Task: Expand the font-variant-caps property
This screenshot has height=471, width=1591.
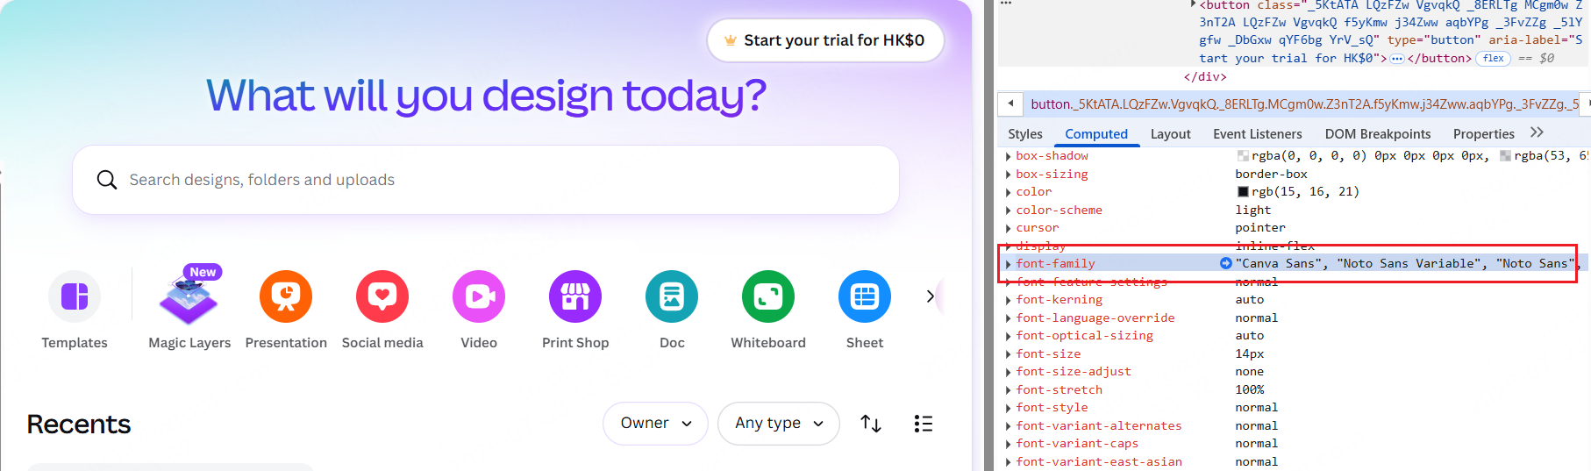Action: pyautogui.click(x=1008, y=444)
